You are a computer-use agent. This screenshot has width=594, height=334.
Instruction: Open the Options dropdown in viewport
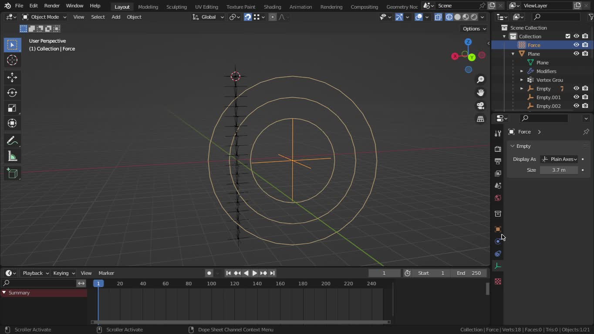474,29
